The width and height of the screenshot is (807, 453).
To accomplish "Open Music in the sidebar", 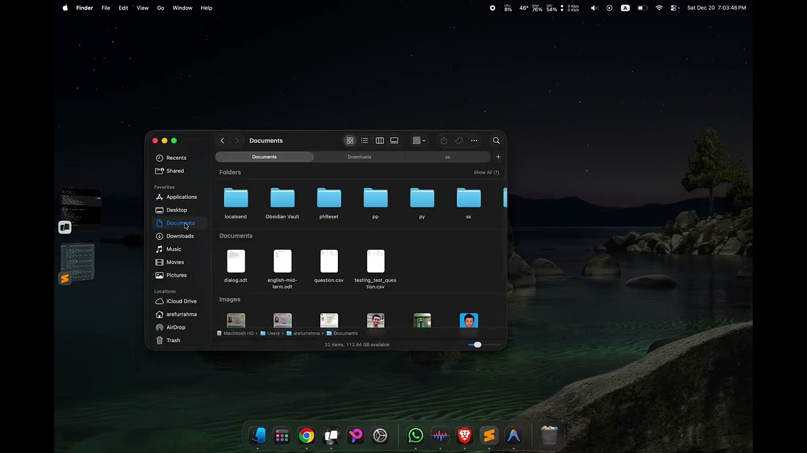I will [x=173, y=249].
